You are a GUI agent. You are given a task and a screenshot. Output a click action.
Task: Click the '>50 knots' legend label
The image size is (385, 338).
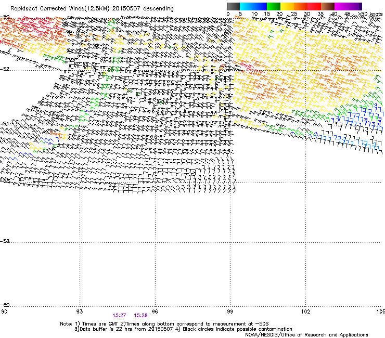pyautogui.click(x=370, y=14)
